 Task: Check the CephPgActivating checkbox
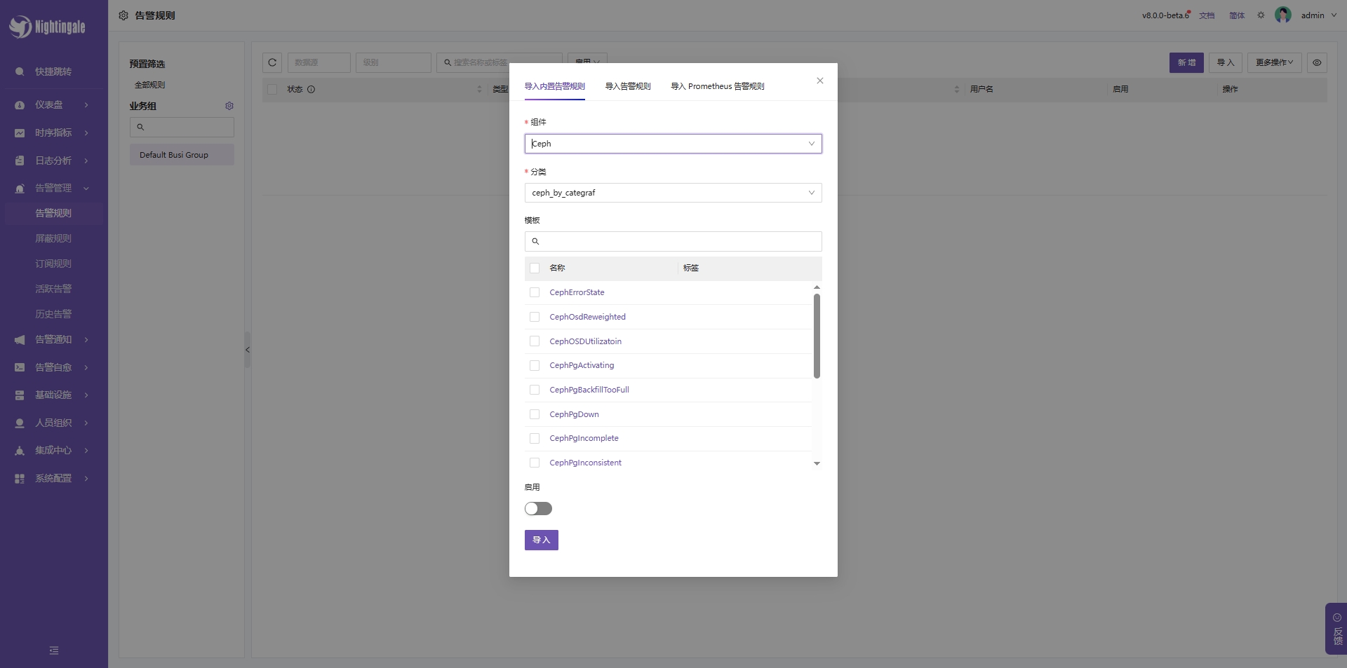coord(535,365)
